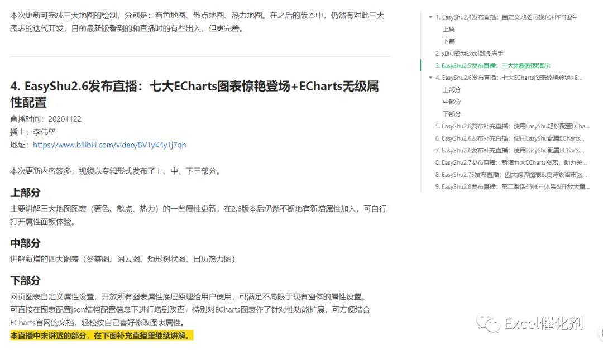Click the EasyShu2.4发布直播 outline title
Viewport: 603px width, 350px height.
click(506, 17)
